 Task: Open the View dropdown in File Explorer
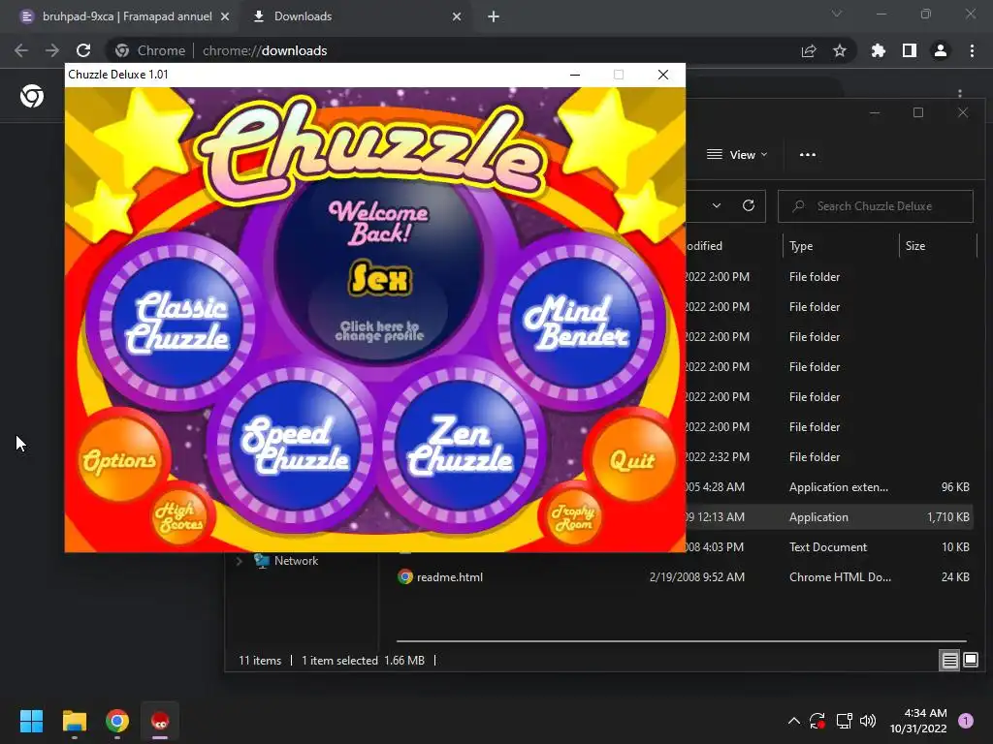[x=737, y=155]
